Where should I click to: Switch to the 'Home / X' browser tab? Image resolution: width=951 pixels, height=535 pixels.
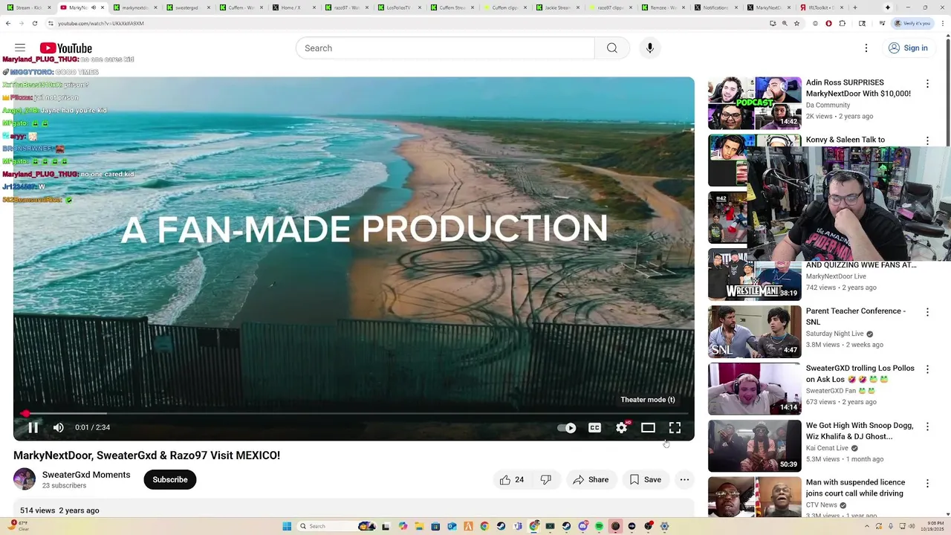tap(293, 7)
